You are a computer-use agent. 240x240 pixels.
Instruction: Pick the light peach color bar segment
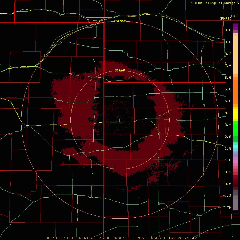pyautogui.click(x=235, y=55)
